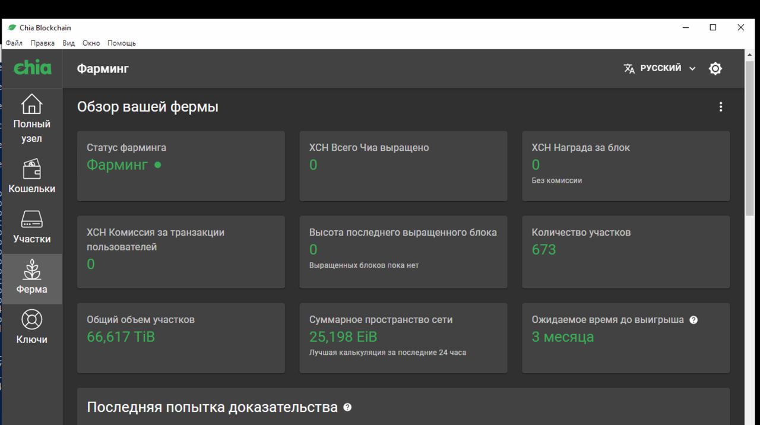Screen dimensions: 760x425
Task: Click the XCH Награда за блок label
Action: [581, 148]
